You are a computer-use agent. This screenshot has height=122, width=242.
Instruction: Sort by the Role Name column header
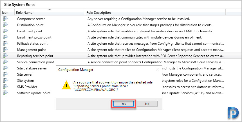pyautogui.click(x=50, y=12)
